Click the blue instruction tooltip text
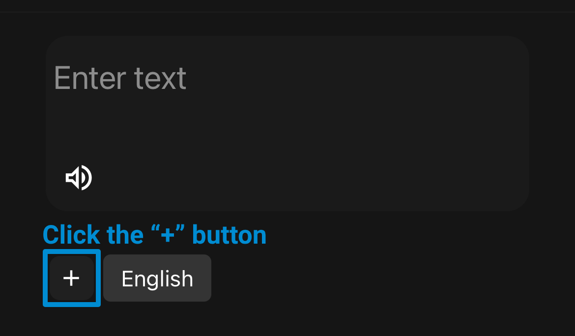Screen dimensions: 575x336 [154, 234]
